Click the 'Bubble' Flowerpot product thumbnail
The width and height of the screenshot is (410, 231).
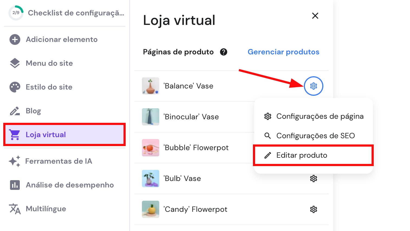point(150,148)
